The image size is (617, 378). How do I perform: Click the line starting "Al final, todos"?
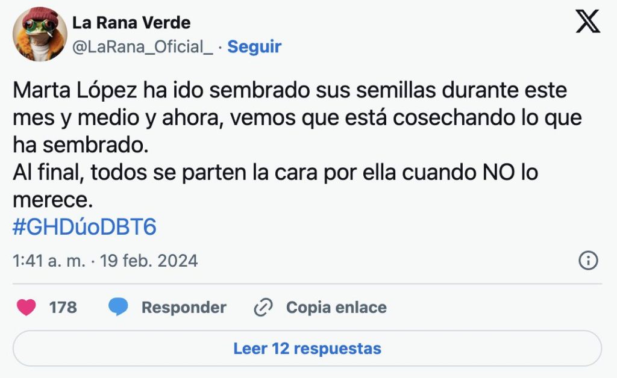tap(275, 173)
